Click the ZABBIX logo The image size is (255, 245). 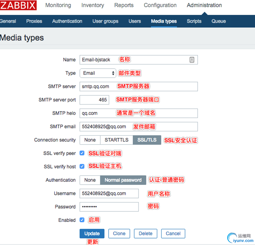18,5
